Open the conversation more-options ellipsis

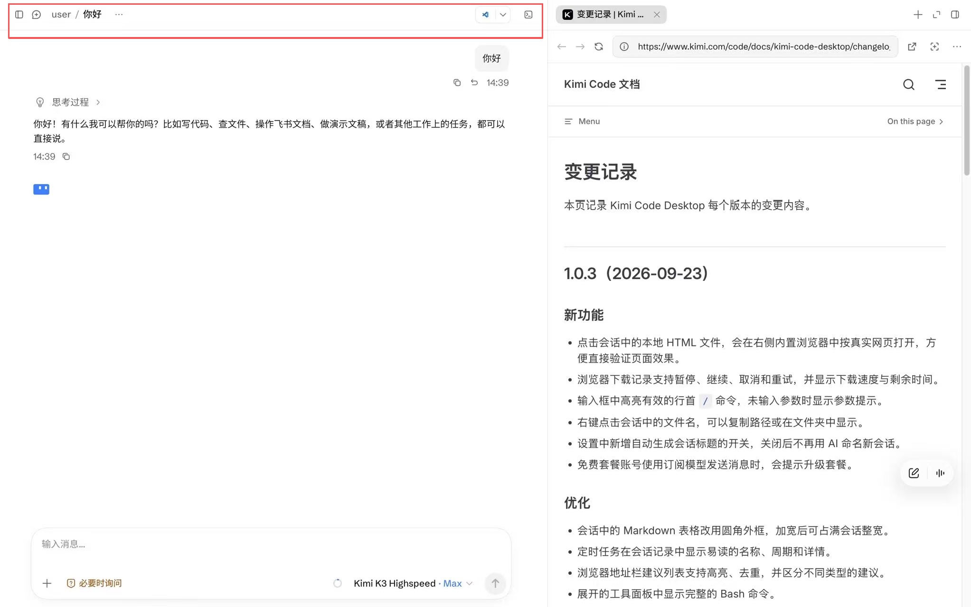(119, 15)
